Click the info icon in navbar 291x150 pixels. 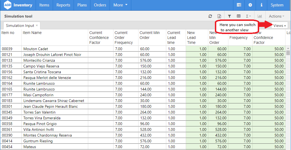tap(261, 5)
